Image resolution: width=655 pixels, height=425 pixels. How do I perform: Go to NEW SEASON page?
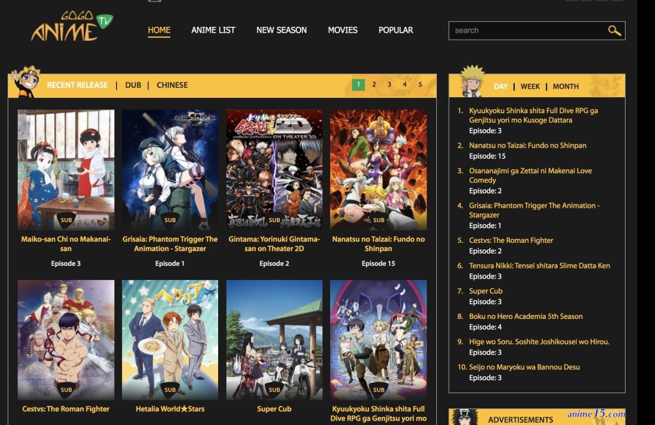tap(281, 30)
